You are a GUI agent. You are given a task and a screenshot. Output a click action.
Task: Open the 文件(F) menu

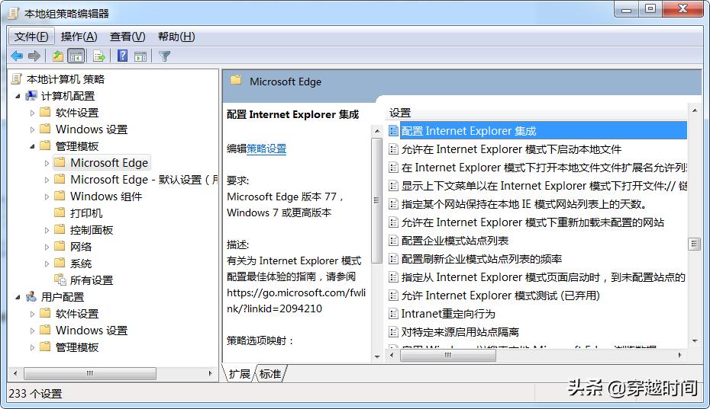pos(31,36)
